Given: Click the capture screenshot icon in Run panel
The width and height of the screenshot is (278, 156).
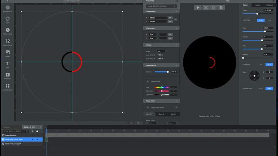Looking at the screenshot, I should [x=206, y=8].
